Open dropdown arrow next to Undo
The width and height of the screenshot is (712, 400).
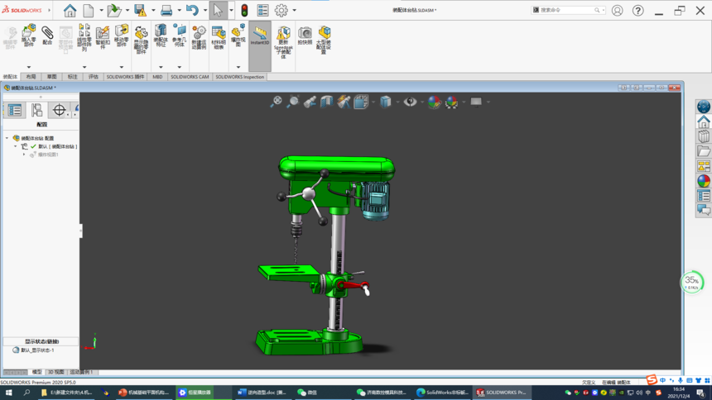pyautogui.click(x=205, y=11)
